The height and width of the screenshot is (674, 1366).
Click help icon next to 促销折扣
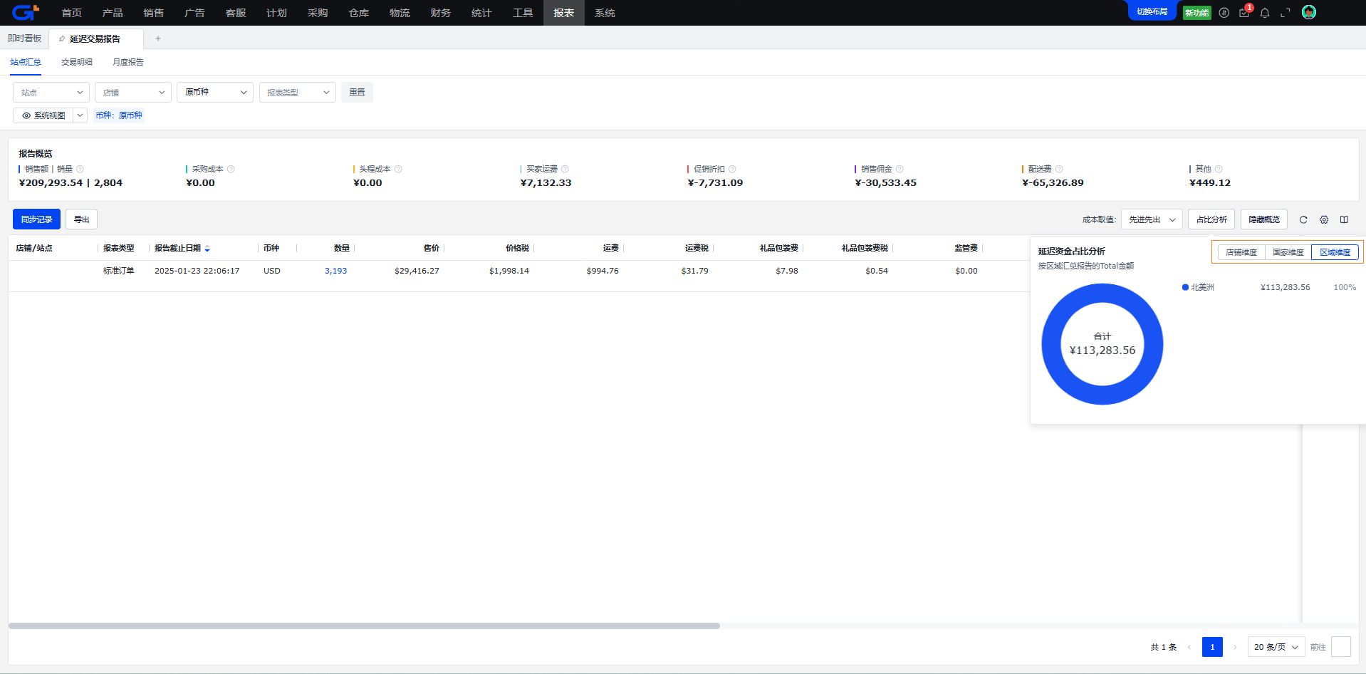point(732,169)
